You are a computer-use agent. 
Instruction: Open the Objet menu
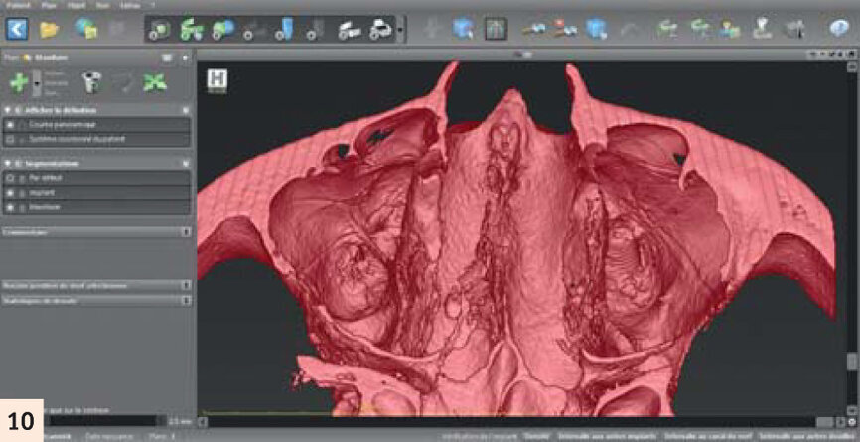[x=76, y=5]
